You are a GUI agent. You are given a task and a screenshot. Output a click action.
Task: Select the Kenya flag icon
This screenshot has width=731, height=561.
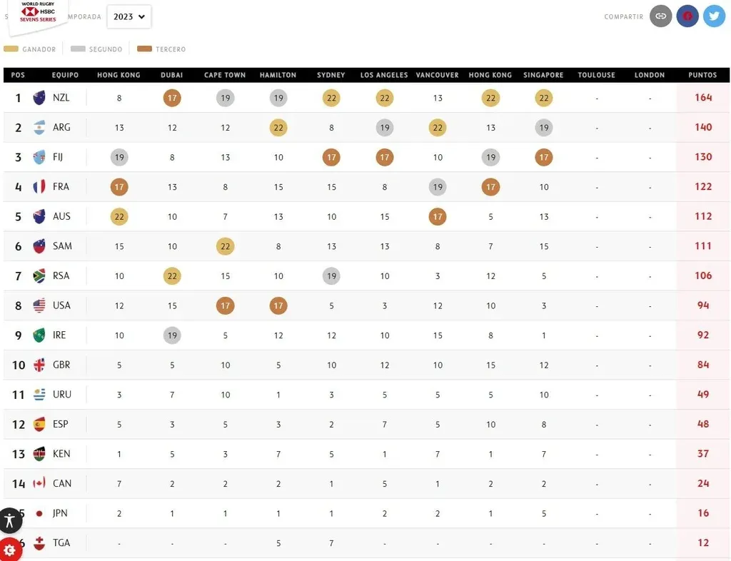pyautogui.click(x=39, y=454)
